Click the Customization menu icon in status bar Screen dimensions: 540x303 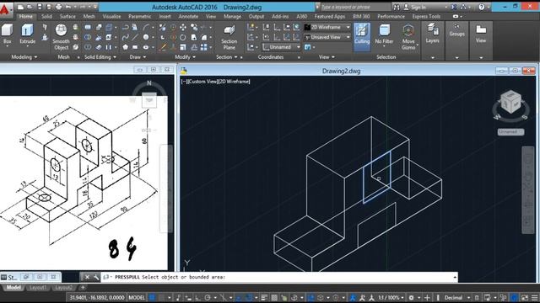point(534,297)
